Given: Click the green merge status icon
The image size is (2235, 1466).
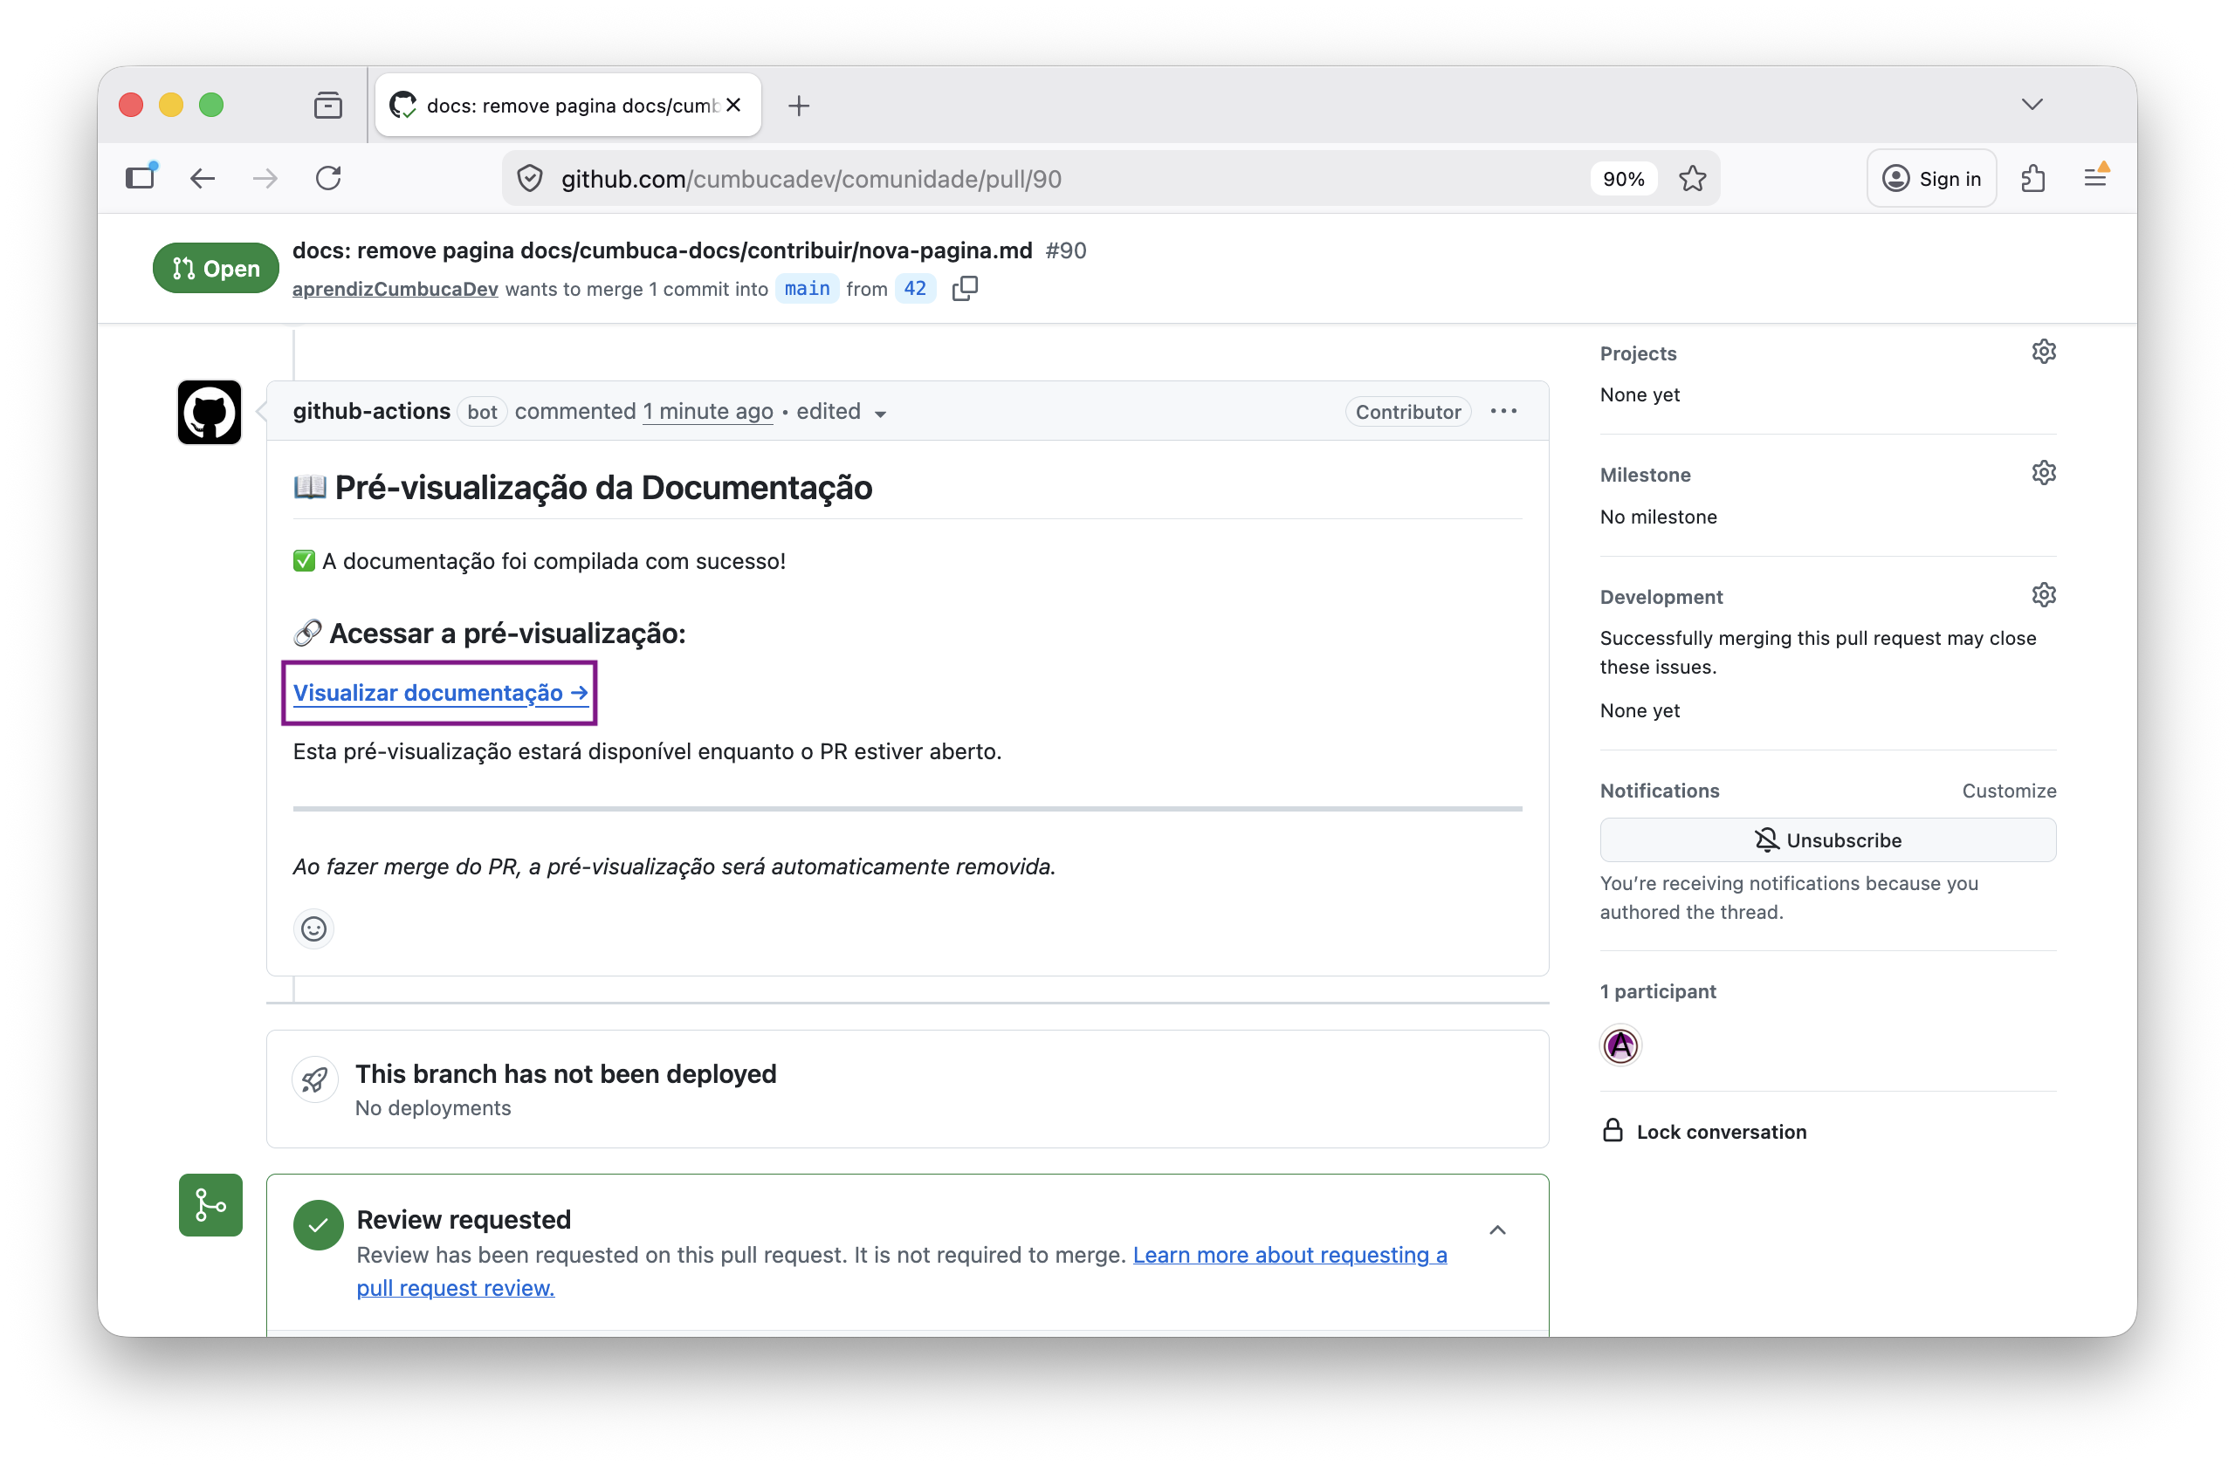Looking at the screenshot, I should click(x=210, y=1205).
